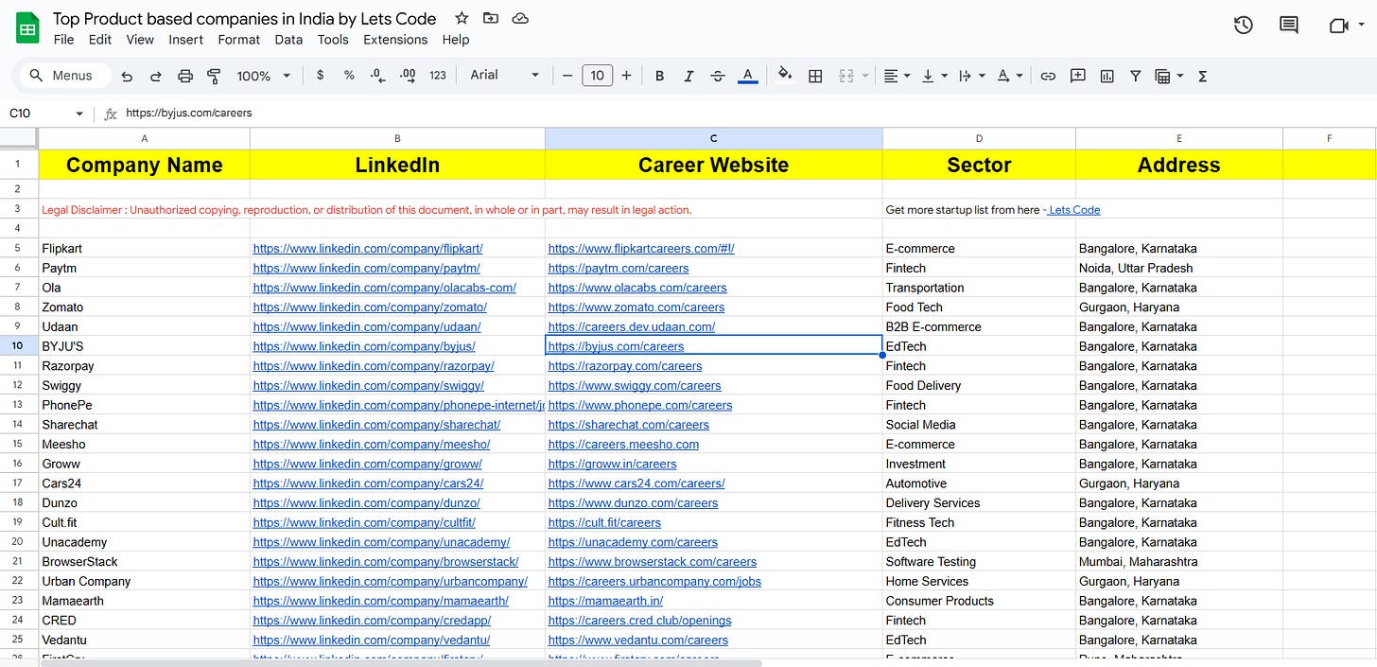Open the functions sigma icon
1377x667 pixels.
pyautogui.click(x=1203, y=76)
